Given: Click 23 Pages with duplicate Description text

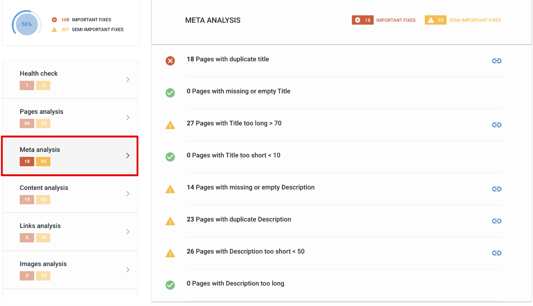Looking at the screenshot, I should click(x=239, y=219).
